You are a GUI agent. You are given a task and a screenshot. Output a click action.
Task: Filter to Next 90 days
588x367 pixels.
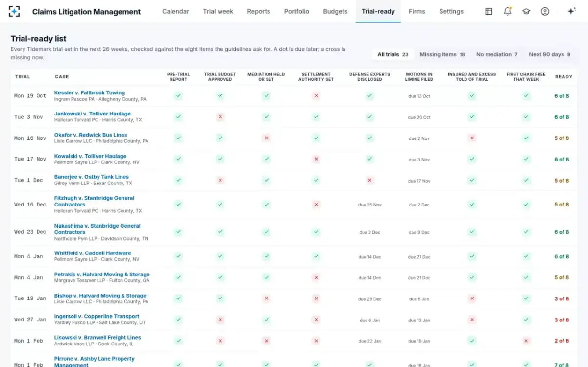tap(550, 54)
